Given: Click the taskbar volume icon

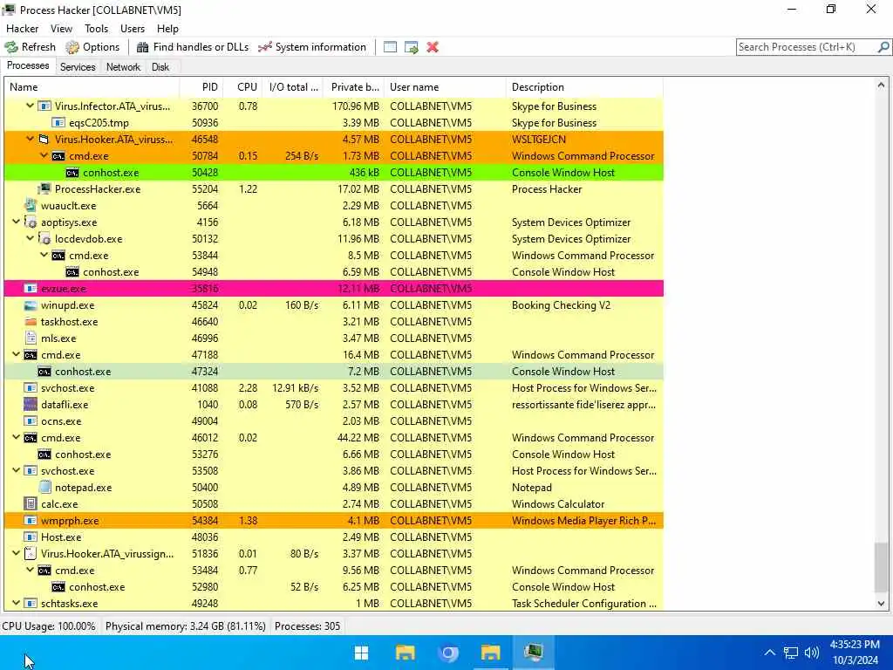Looking at the screenshot, I should click(812, 653).
